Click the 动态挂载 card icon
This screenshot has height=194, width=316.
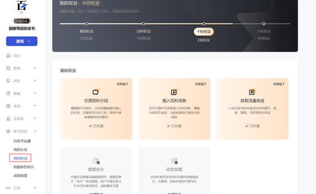coord(174,161)
